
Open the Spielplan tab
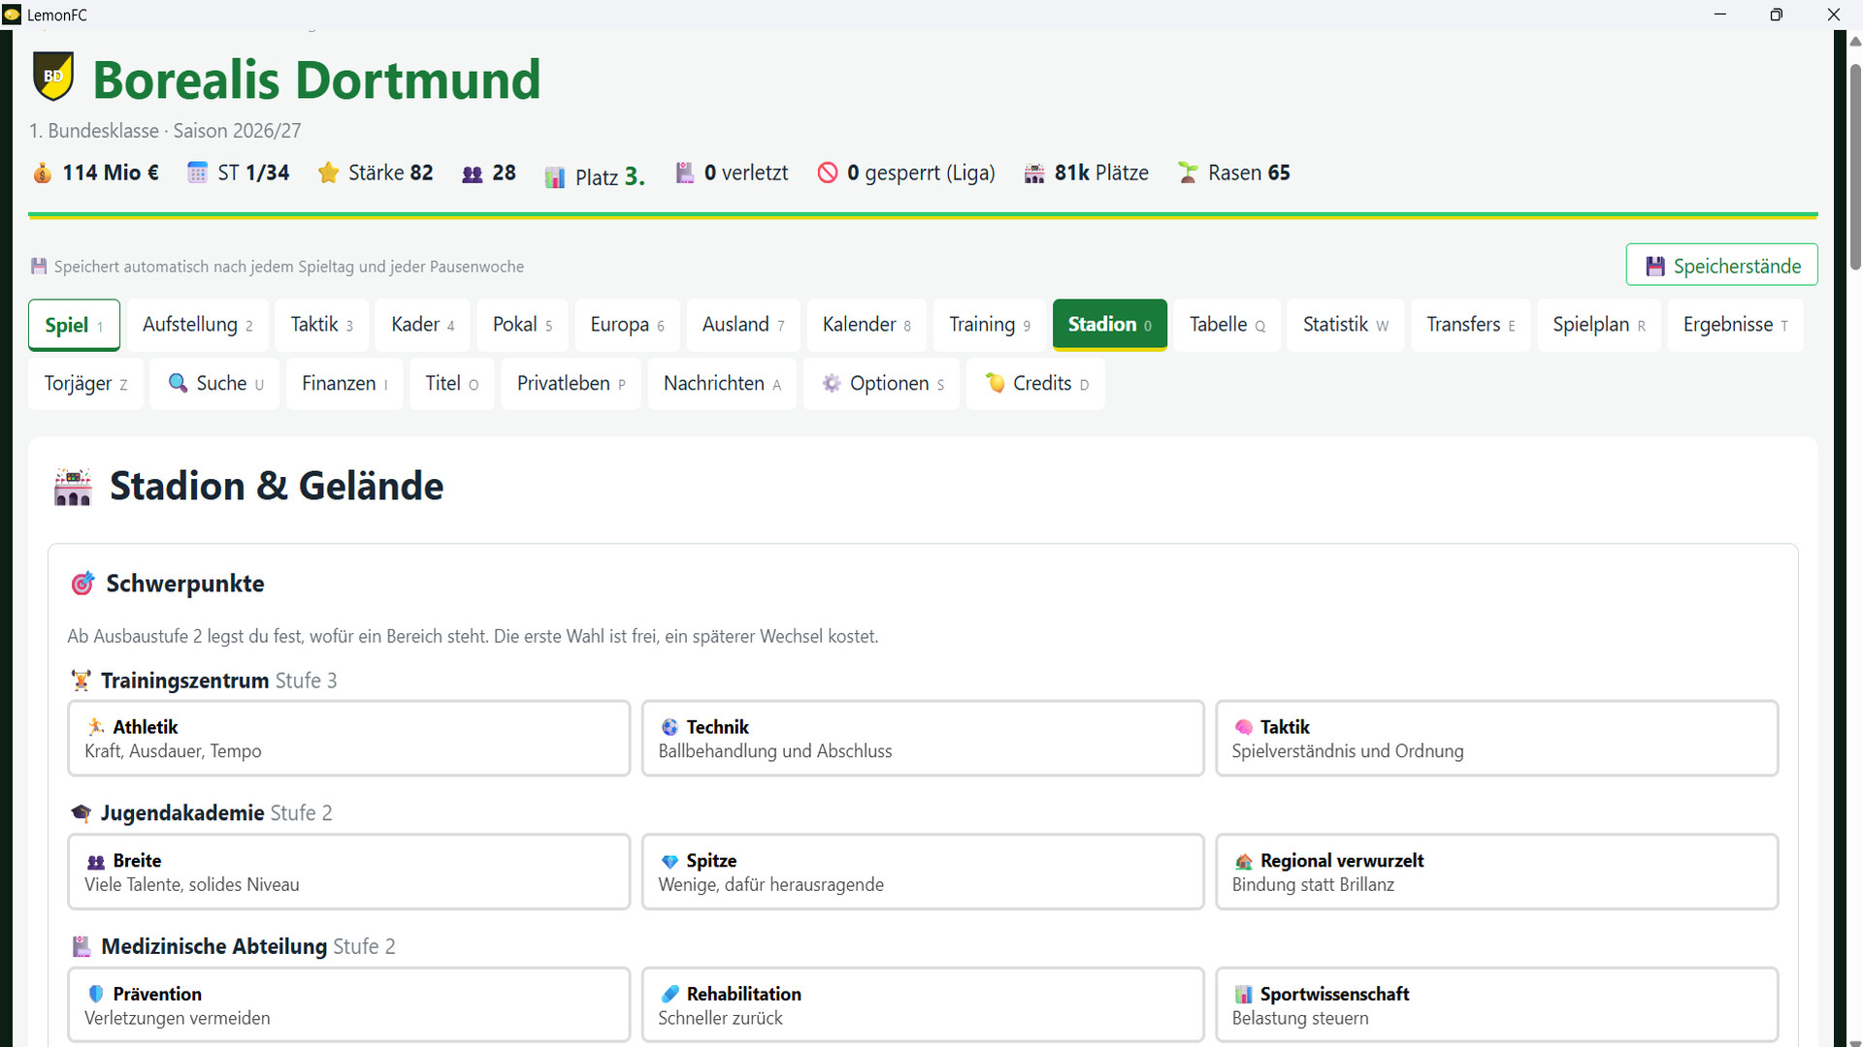click(x=1599, y=325)
